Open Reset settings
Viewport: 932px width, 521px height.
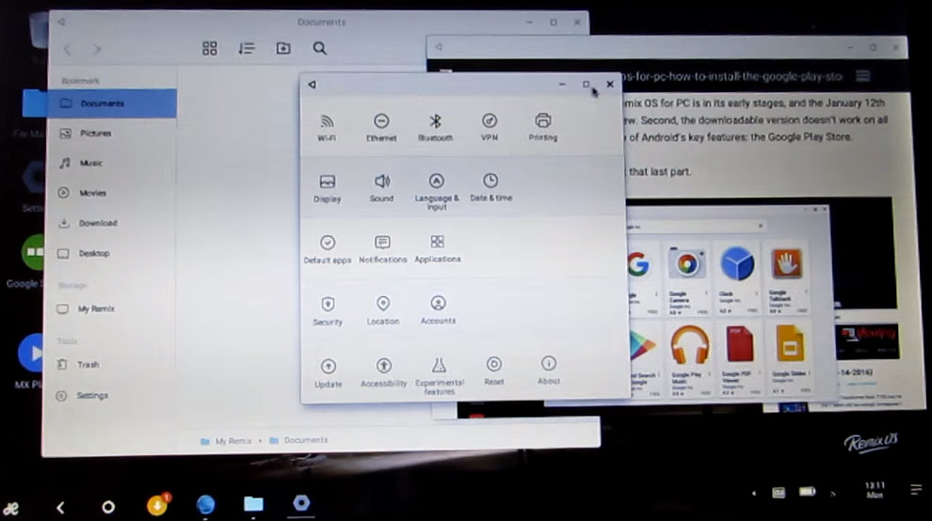pyautogui.click(x=494, y=371)
